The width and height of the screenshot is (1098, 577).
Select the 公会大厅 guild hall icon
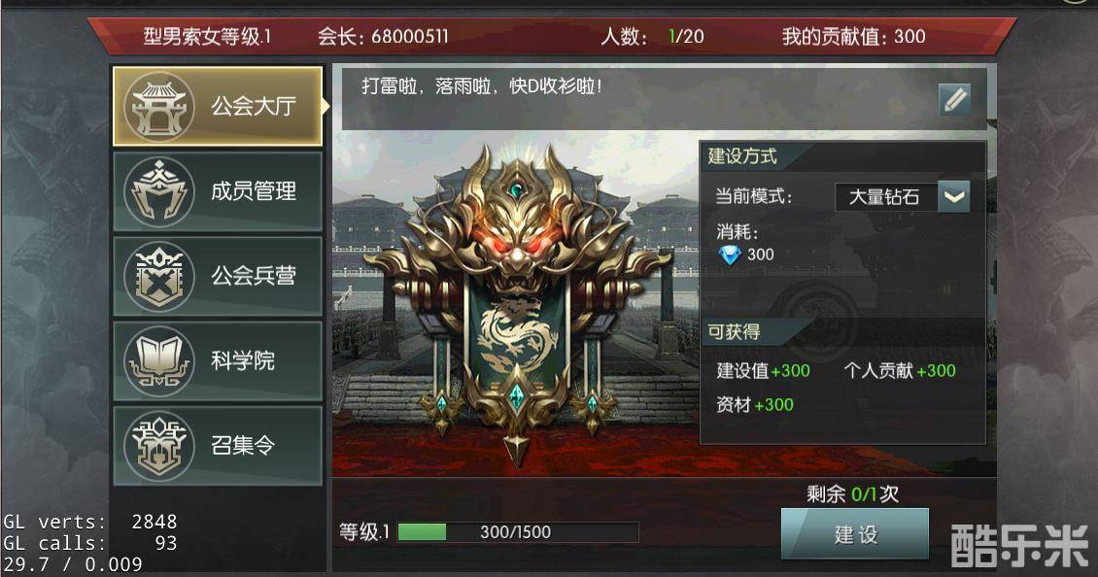[159, 107]
